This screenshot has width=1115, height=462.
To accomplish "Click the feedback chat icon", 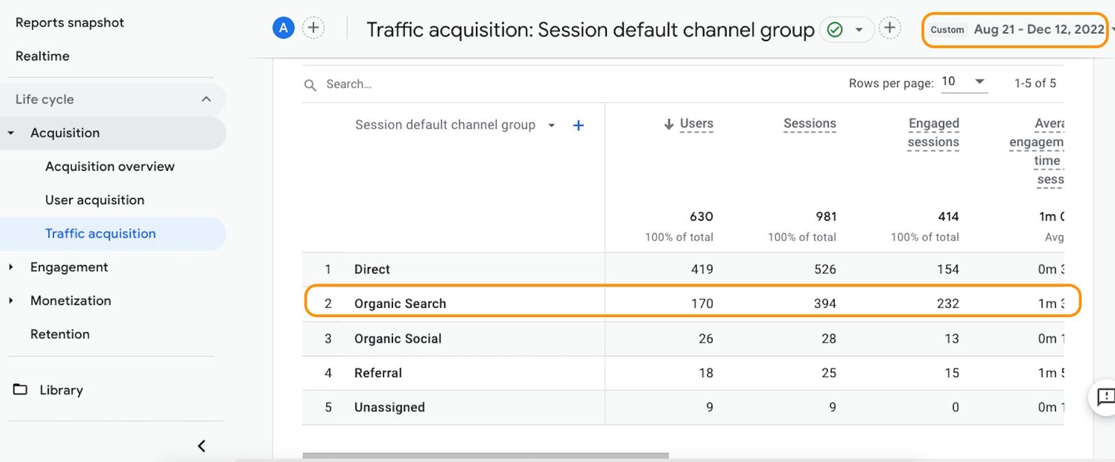I will 1105,397.
